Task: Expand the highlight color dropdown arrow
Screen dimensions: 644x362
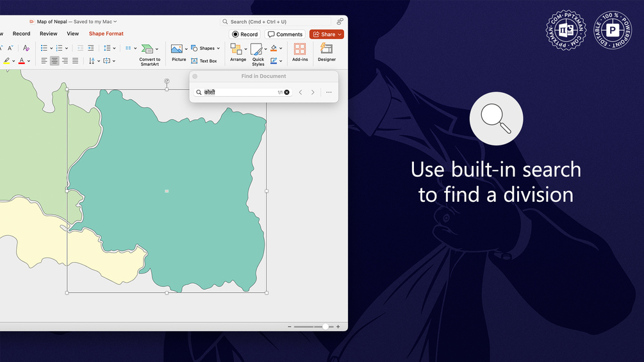Action: click(x=13, y=61)
